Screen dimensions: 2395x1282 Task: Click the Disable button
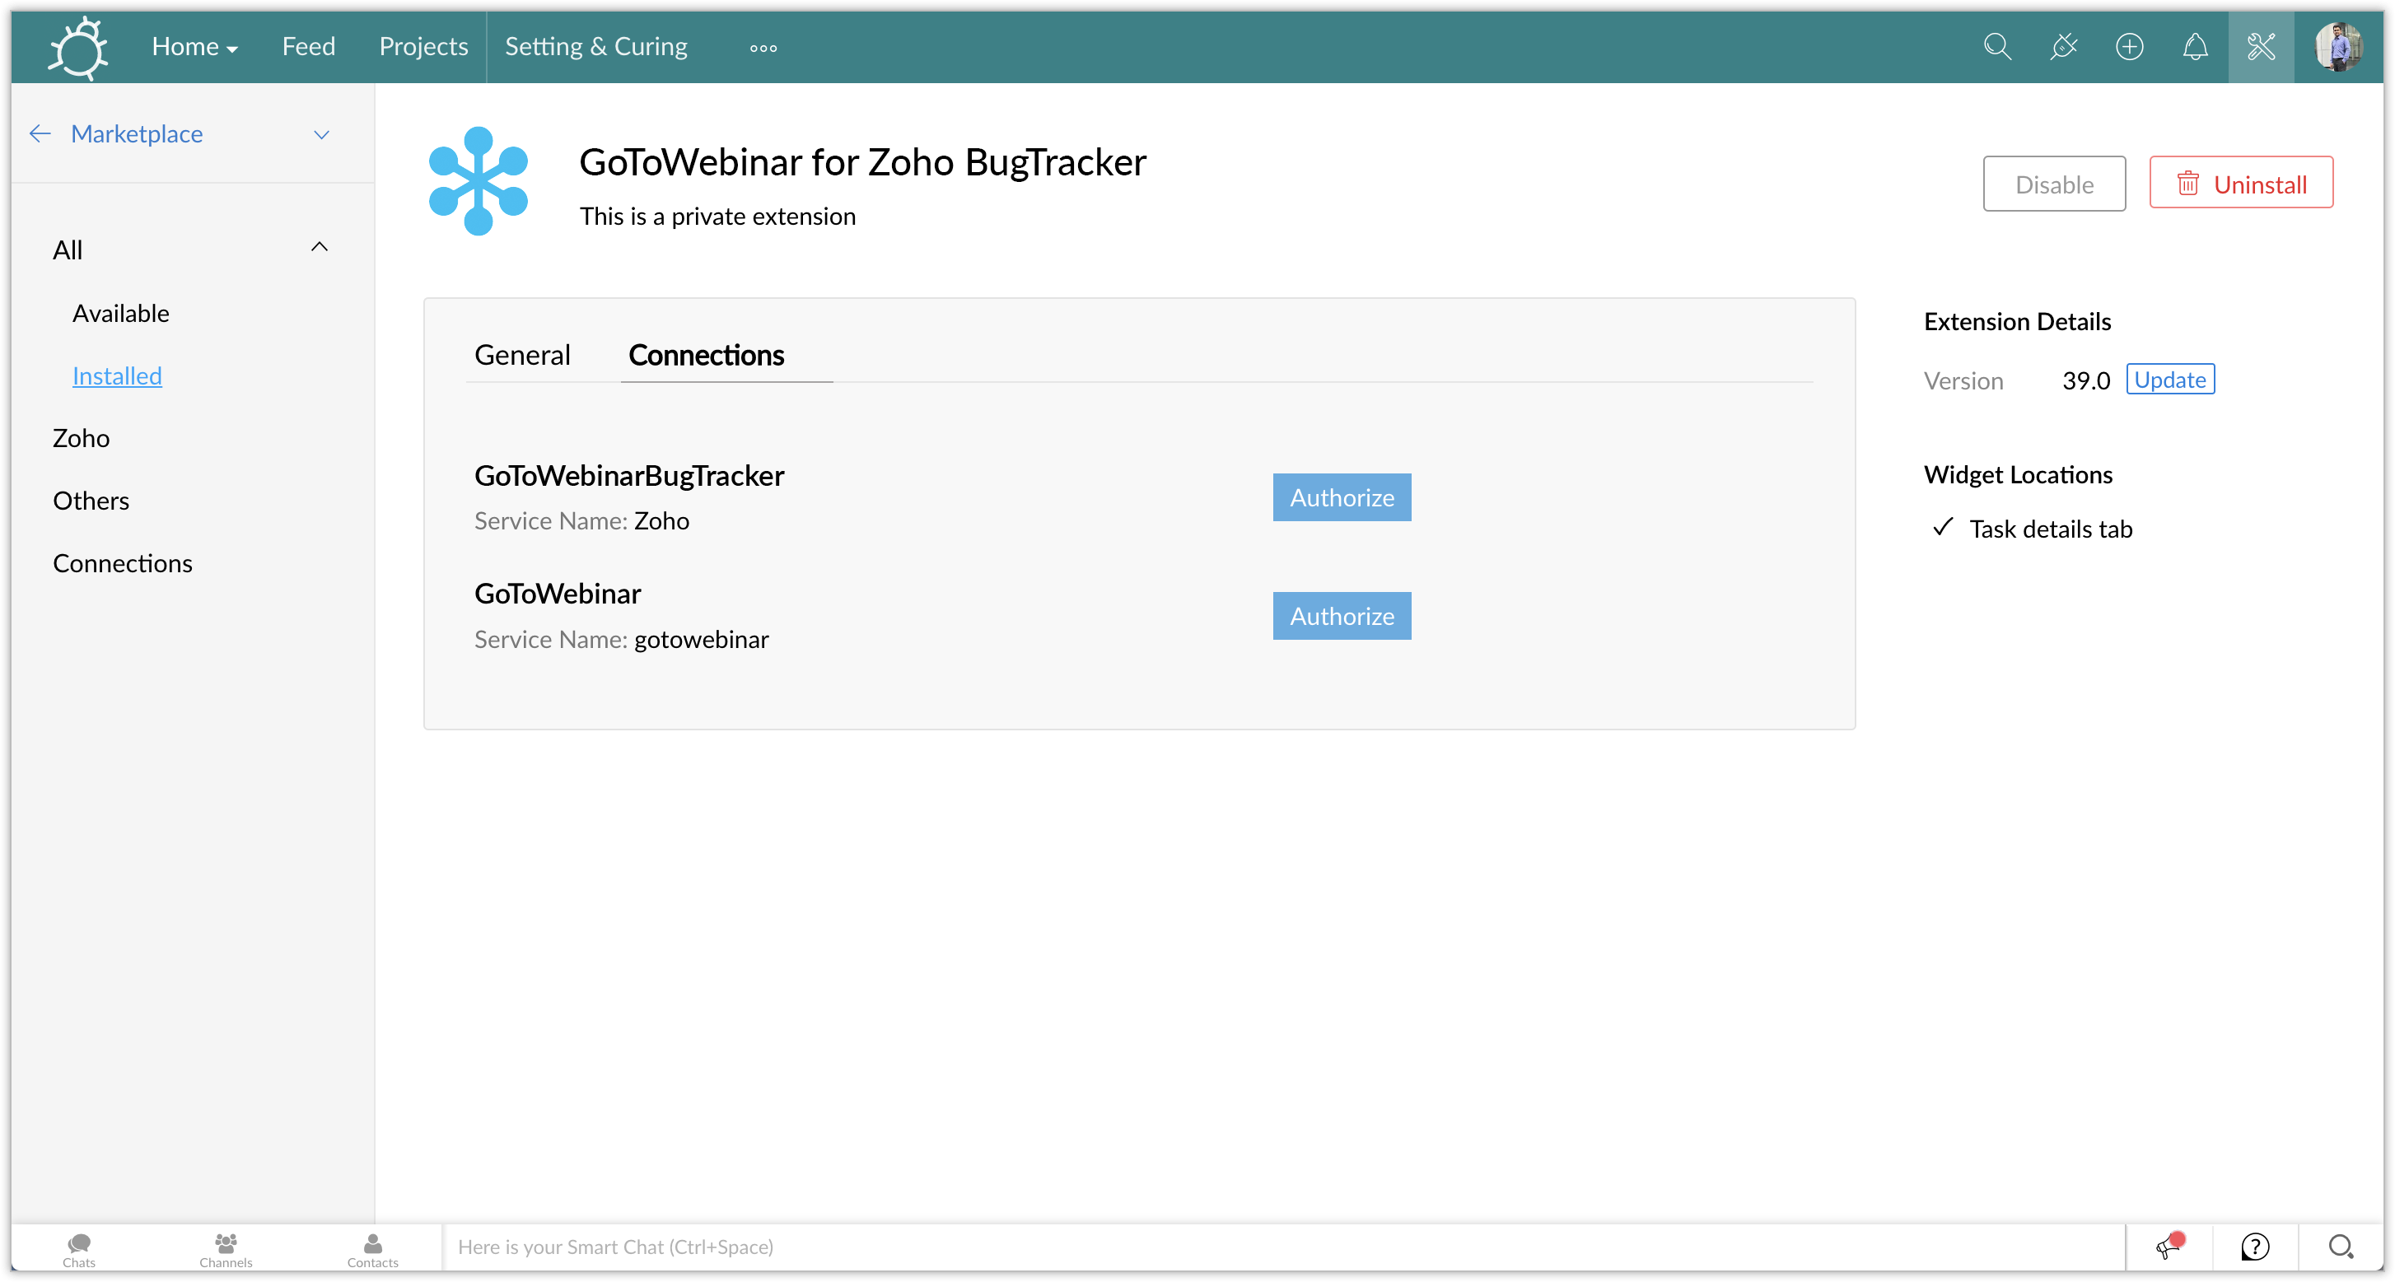(2054, 184)
